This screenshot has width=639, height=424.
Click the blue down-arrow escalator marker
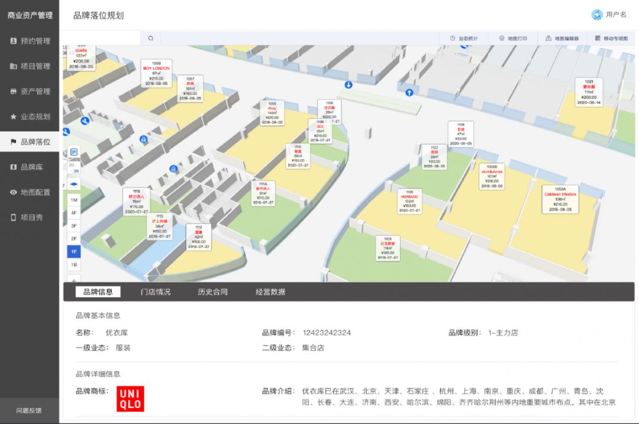coord(348,85)
